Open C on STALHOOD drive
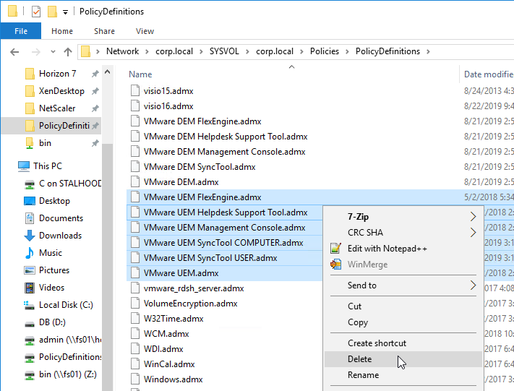Screen dimensions: 514x391 point(70,184)
